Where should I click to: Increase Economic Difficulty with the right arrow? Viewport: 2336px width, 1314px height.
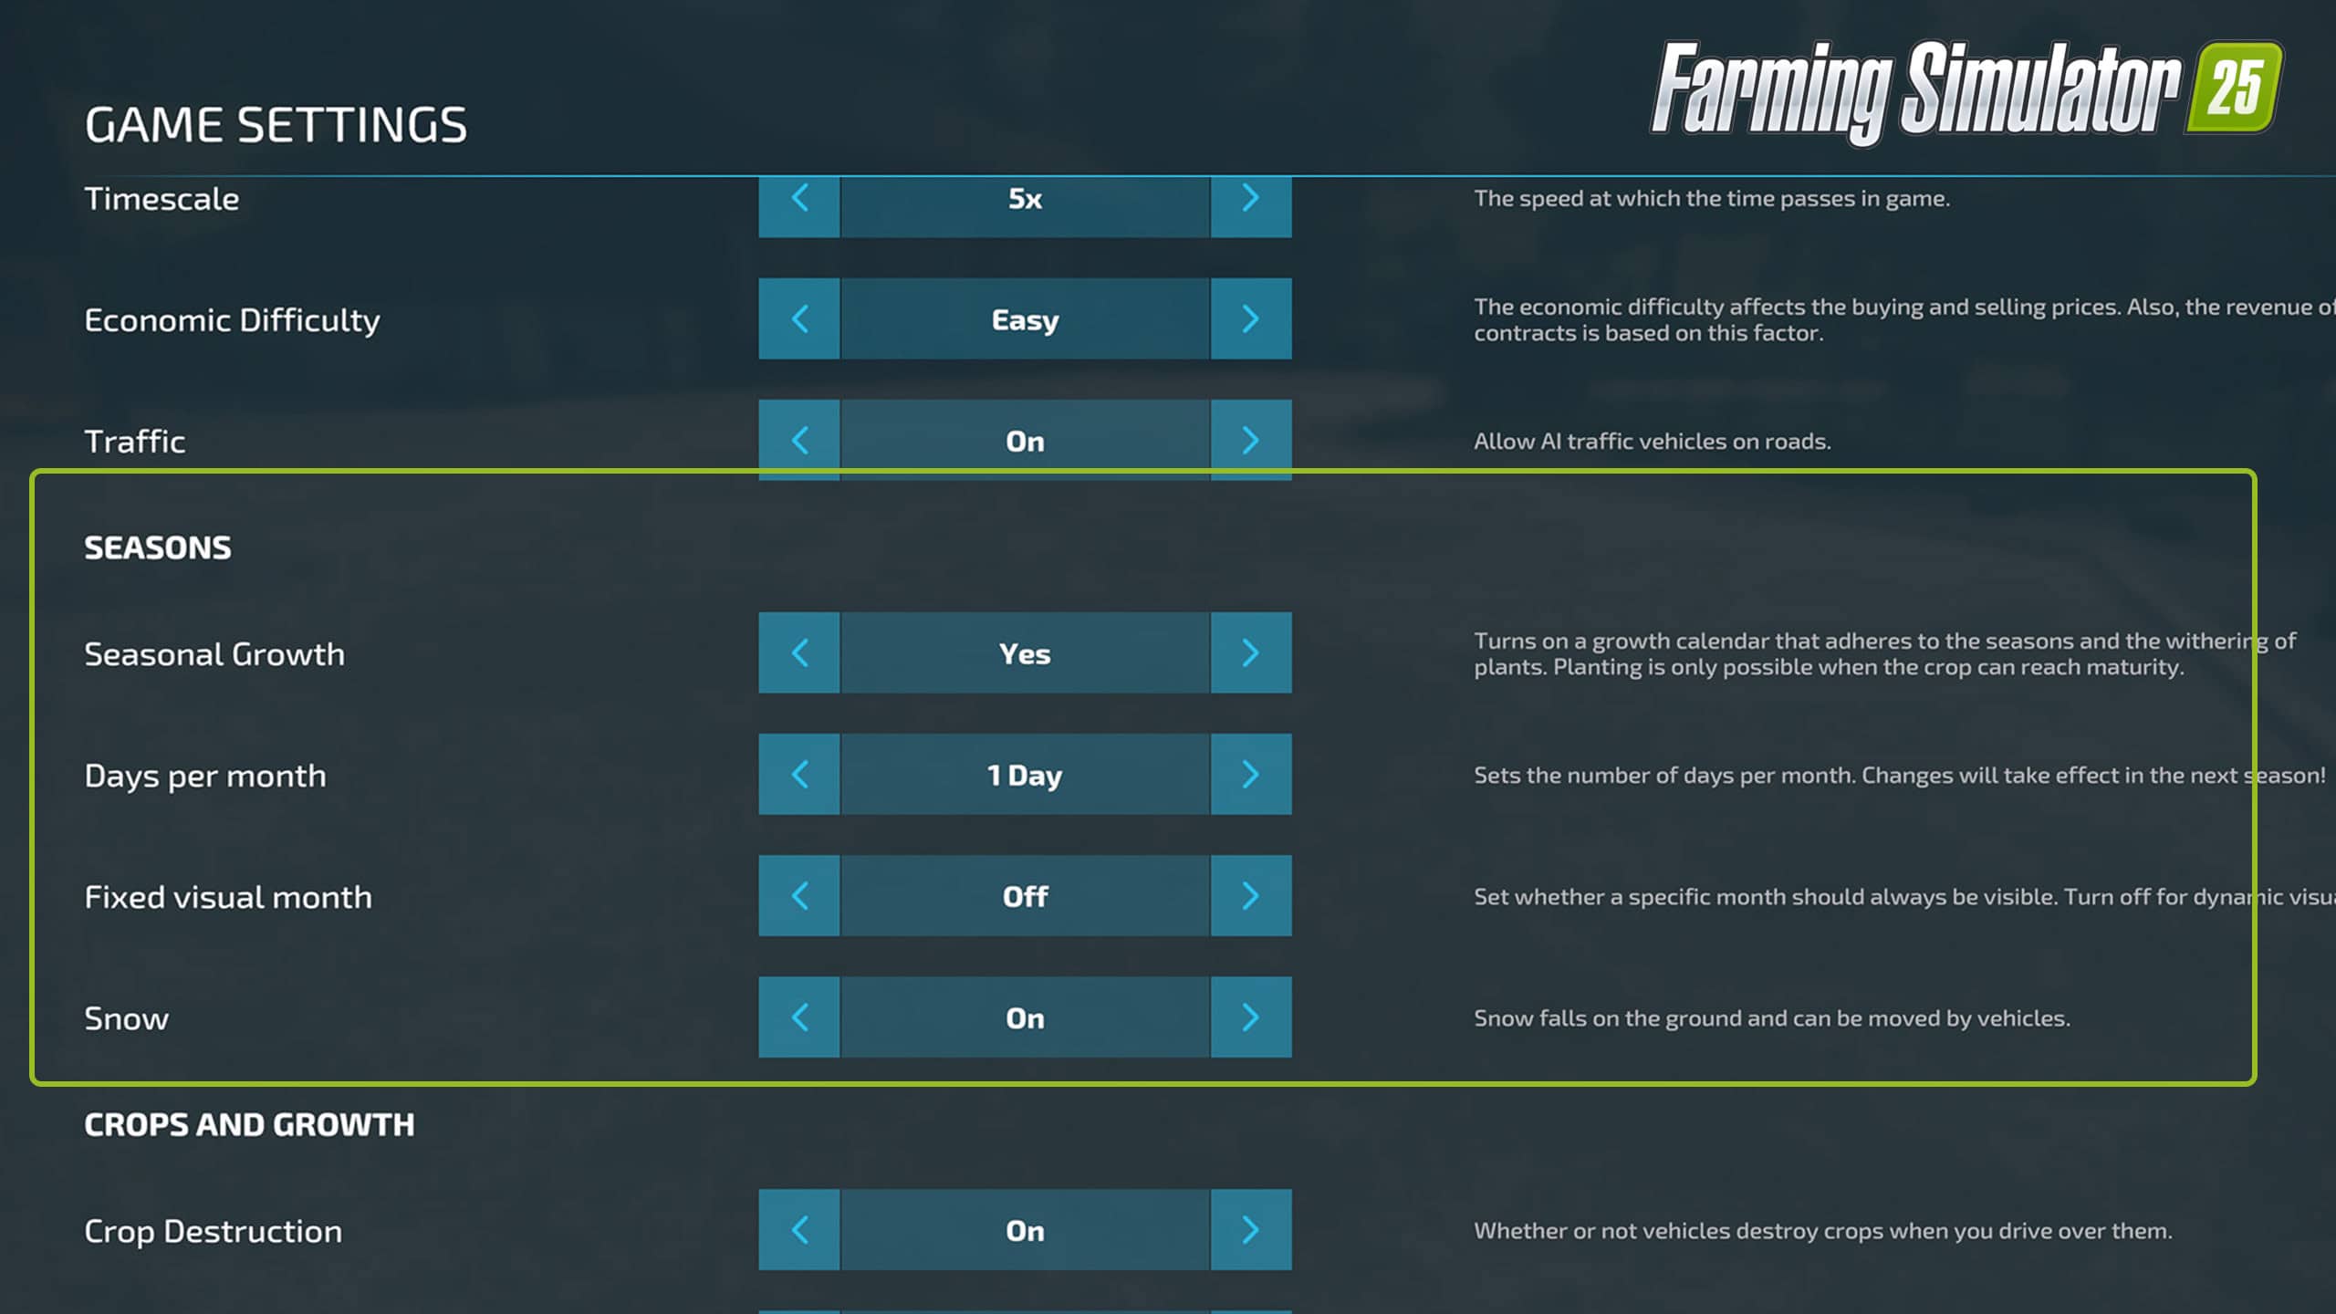pos(1251,318)
